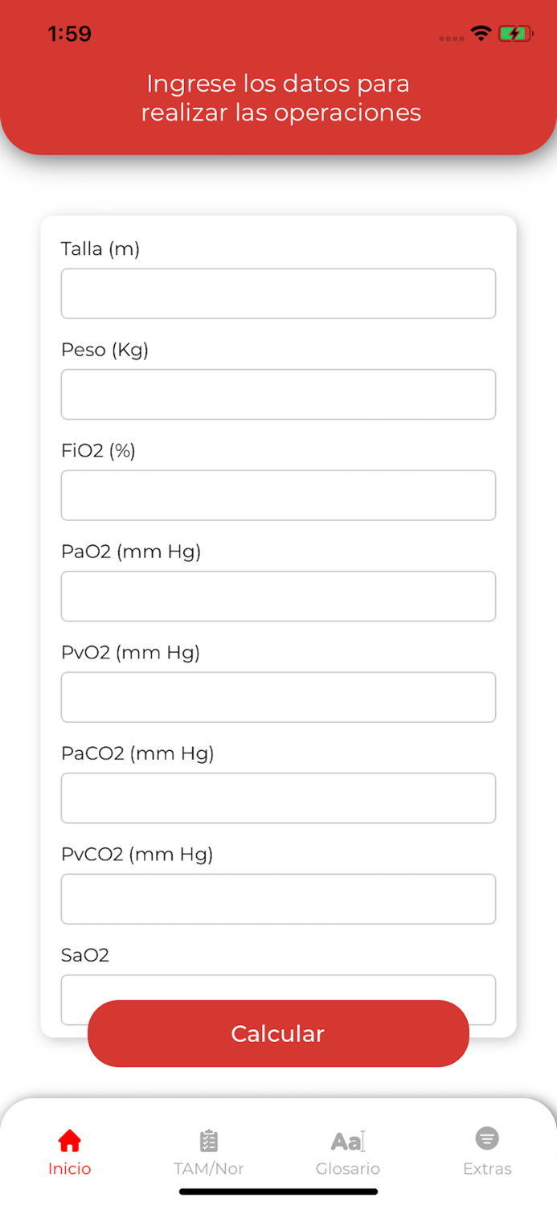Tap the PaO2 (mm Hg) field
Screen dimensions: 557x1206
coord(278,596)
